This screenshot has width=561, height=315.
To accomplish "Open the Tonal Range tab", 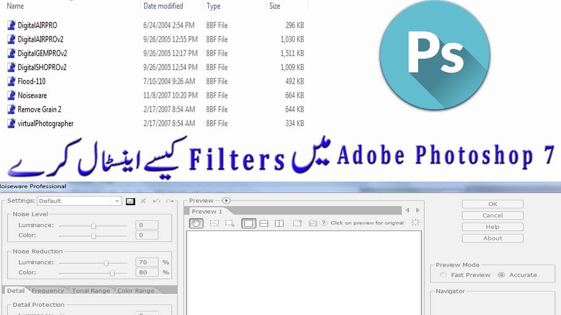I will click(91, 290).
